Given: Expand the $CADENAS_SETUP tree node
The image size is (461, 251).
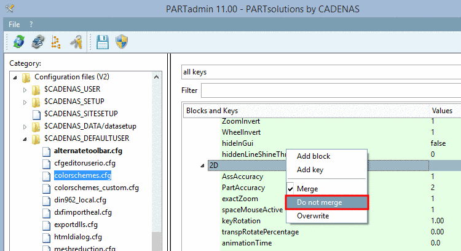Looking at the screenshot, I should tap(25, 102).
